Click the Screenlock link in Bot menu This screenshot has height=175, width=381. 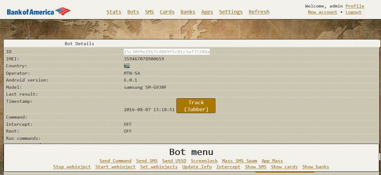[x=204, y=161]
